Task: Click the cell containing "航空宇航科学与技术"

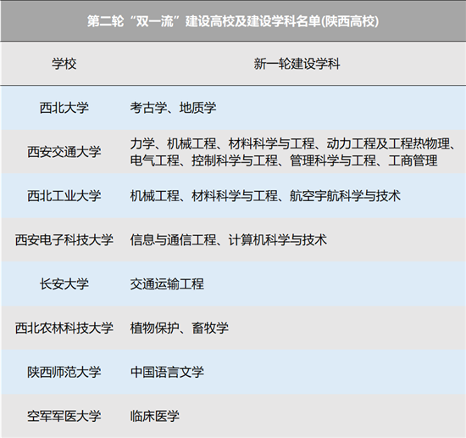Action: 265,196
